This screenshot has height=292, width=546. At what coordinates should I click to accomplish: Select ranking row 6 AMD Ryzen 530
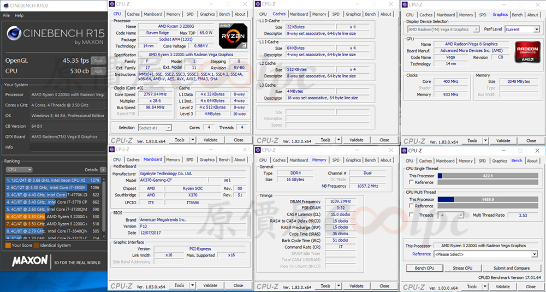[x=54, y=217]
